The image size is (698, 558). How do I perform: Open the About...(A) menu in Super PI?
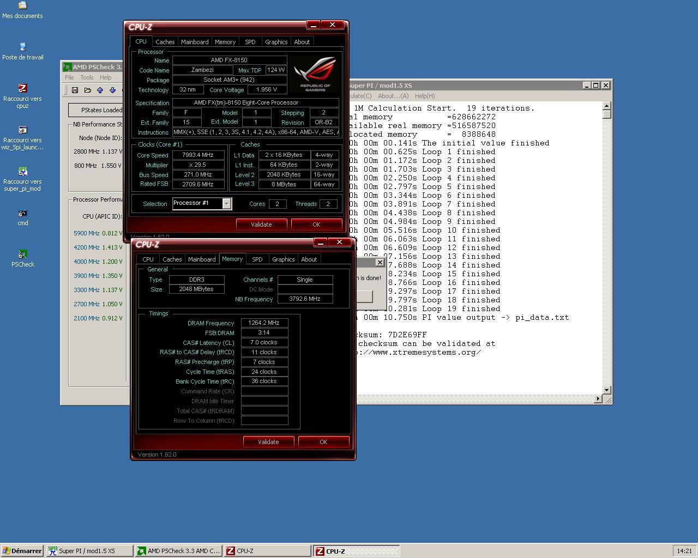click(x=393, y=96)
